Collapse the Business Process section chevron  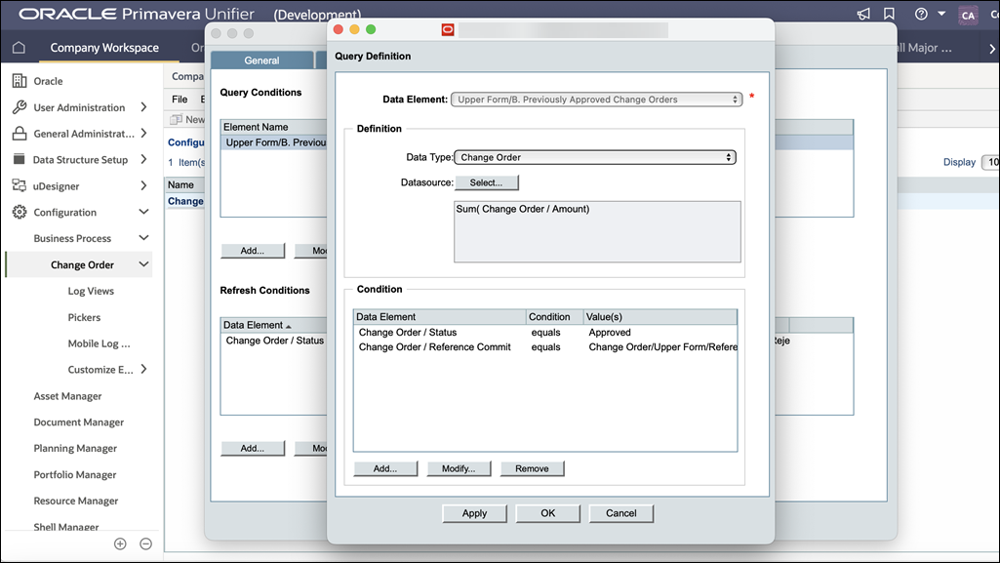(144, 237)
